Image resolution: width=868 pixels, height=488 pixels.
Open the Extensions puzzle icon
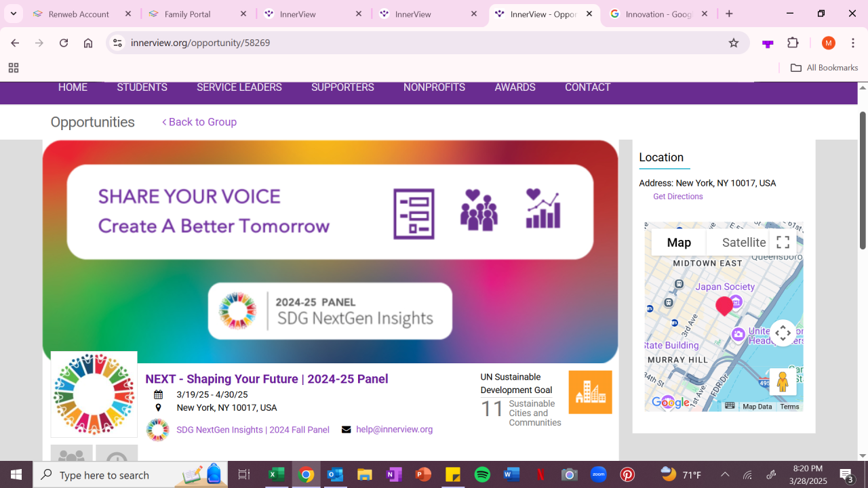point(793,43)
